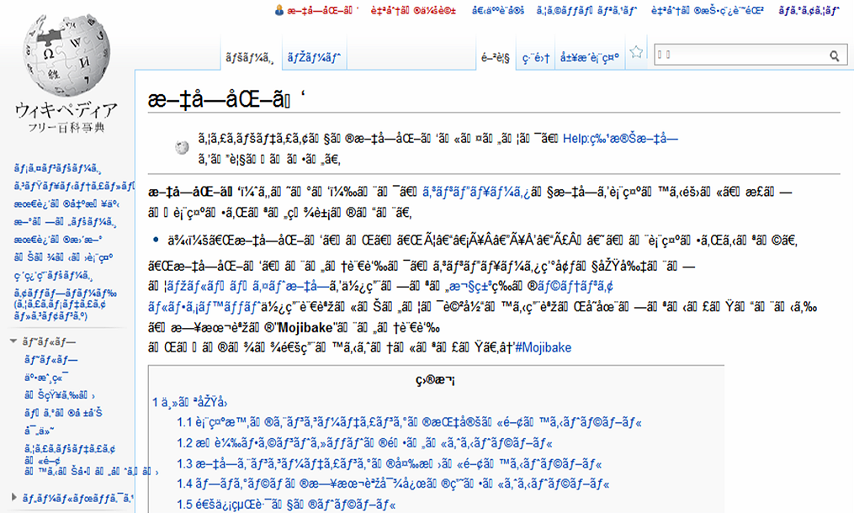Click into the search input field
Screen dimensions: 854x513
click(x=739, y=56)
